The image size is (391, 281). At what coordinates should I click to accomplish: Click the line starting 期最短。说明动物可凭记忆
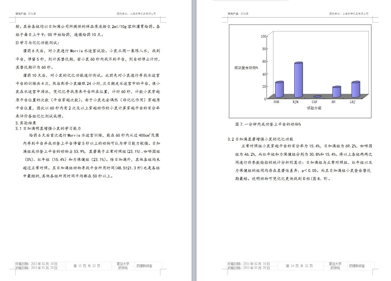click(283, 179)
